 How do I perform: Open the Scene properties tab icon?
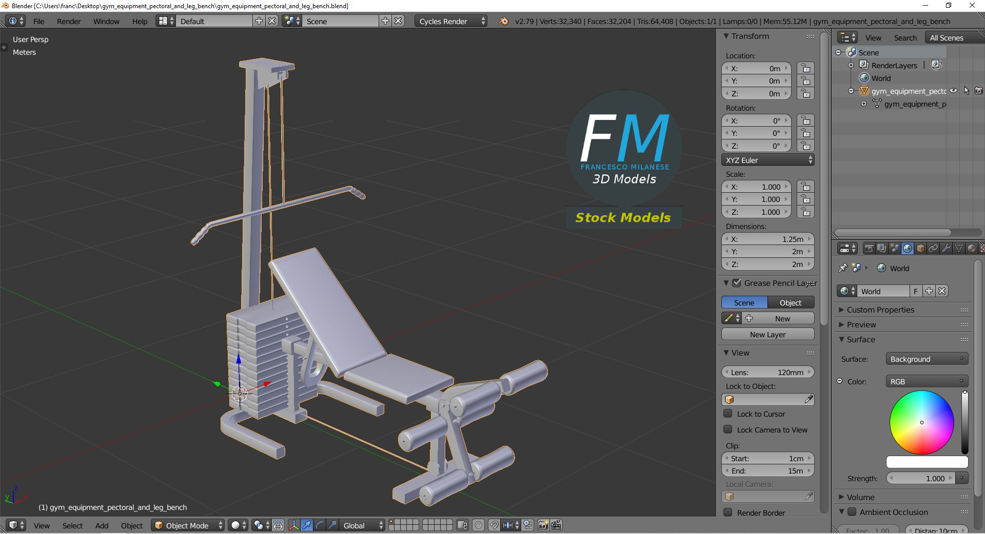pyautogui.click(x=895, y=249)
